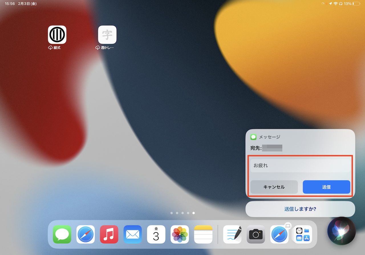Tap the active white page dot
This screenshot has width=365, height=255.
coord(194,213)
